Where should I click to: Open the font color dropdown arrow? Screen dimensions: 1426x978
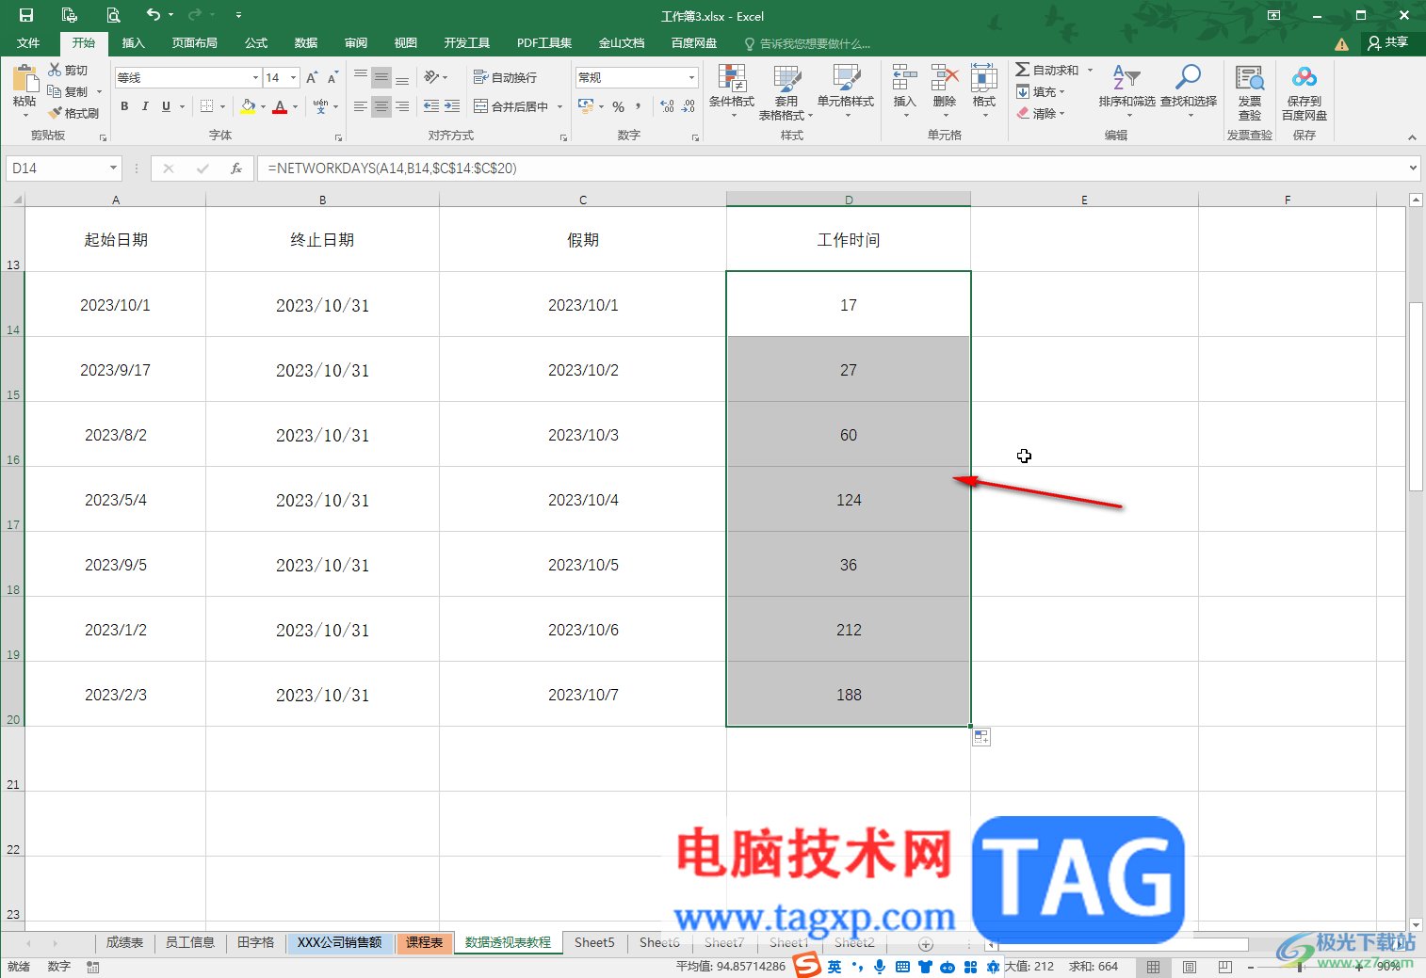coord(295,106)
